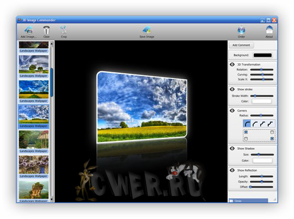Toggle Corners eye icon
Screen dimensions: 294x219
232,111
